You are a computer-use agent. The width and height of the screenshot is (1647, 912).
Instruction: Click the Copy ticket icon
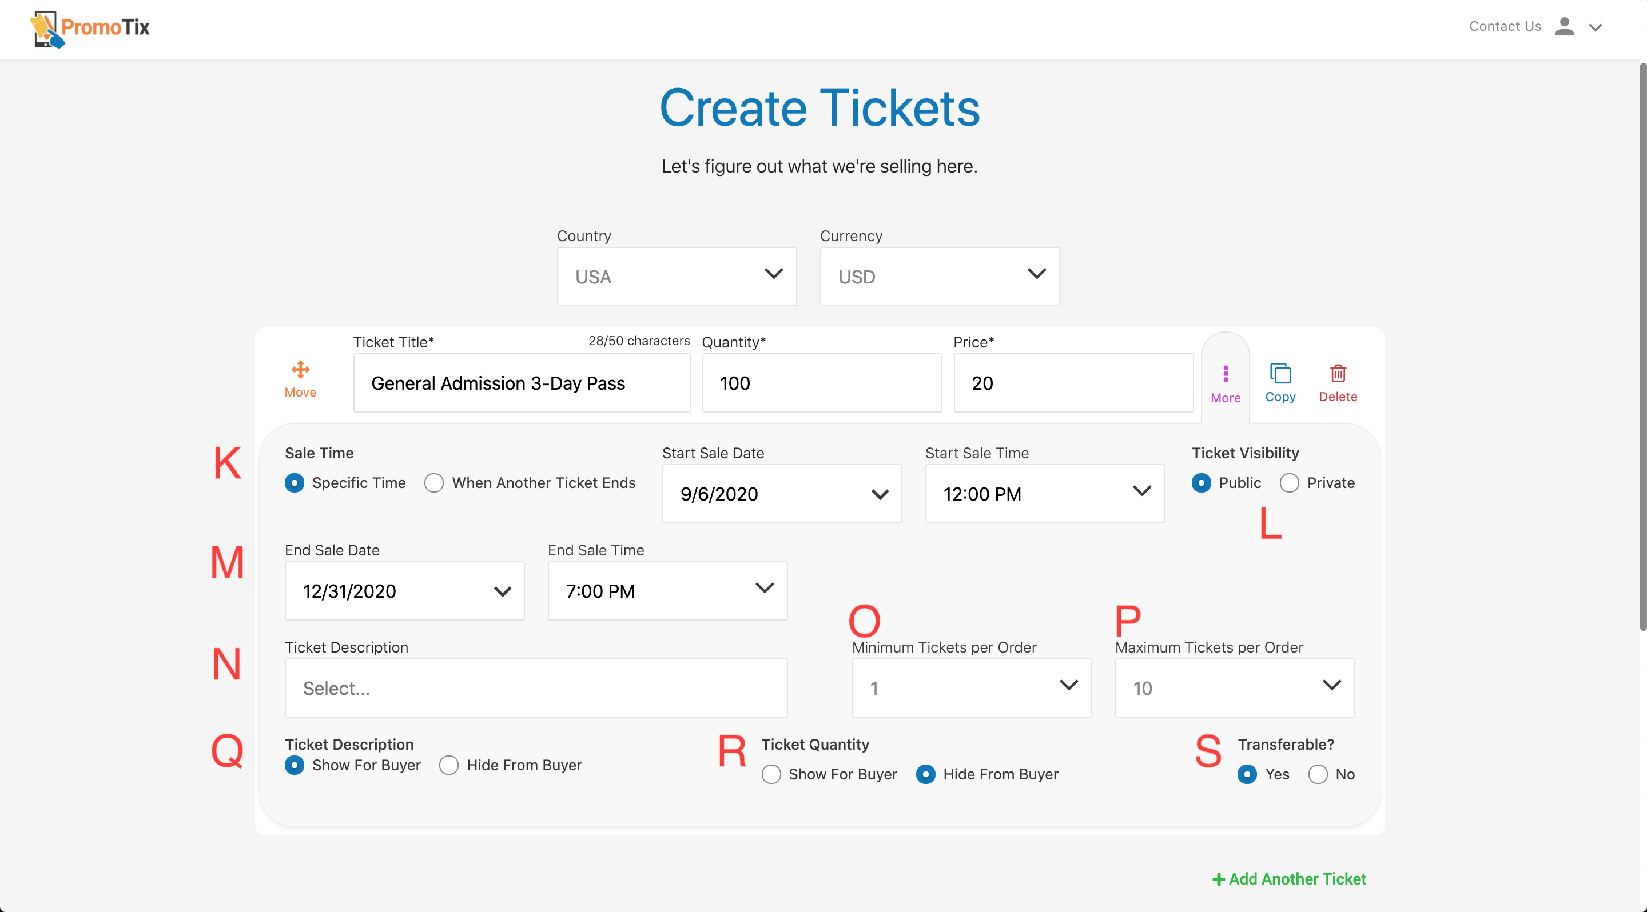[1280, 374]
